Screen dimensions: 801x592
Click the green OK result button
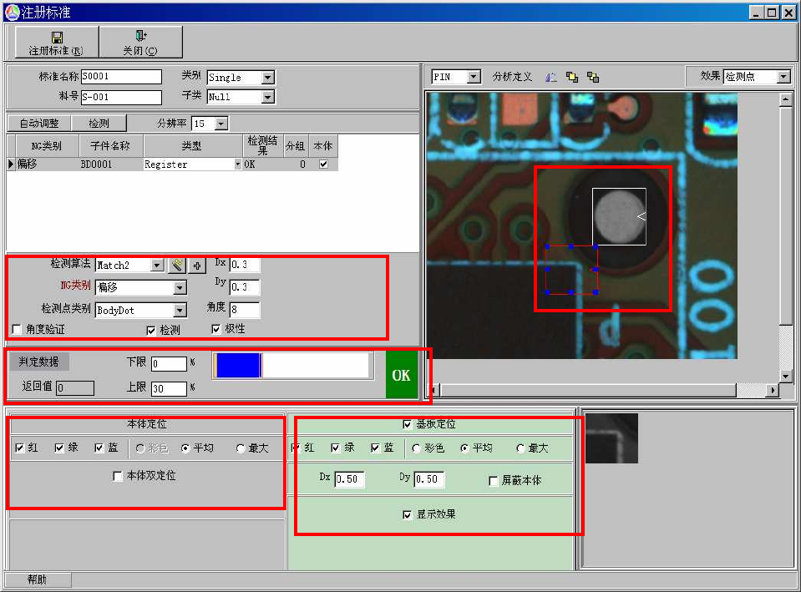(402, 375)
